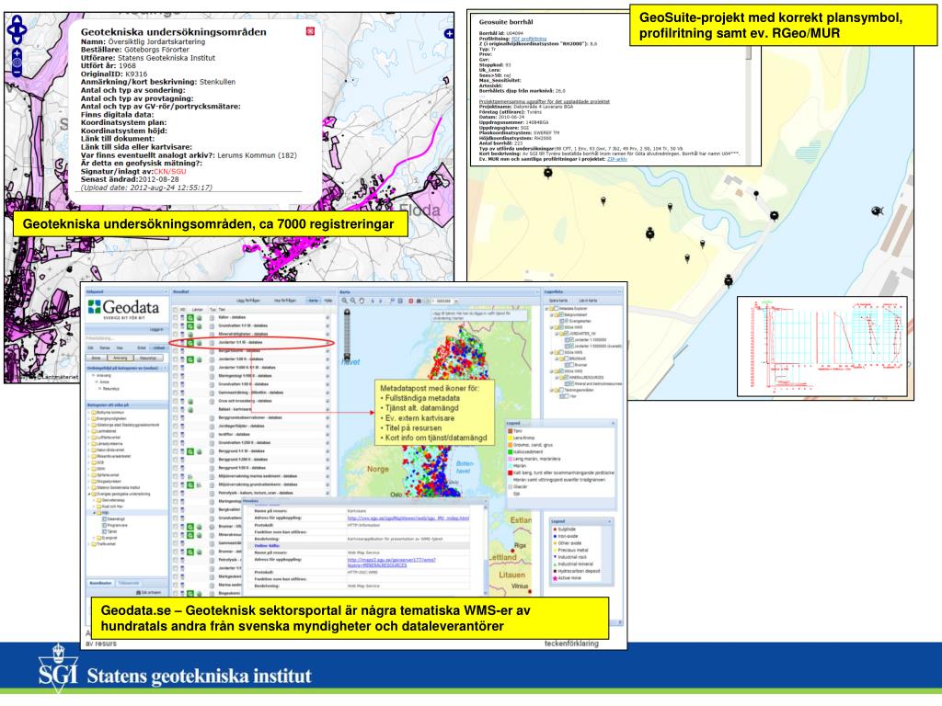Open the ZIP-arkiv link in Geosuite popup
This screenshot has height=706, width=942.
click(x=617, y=159)
